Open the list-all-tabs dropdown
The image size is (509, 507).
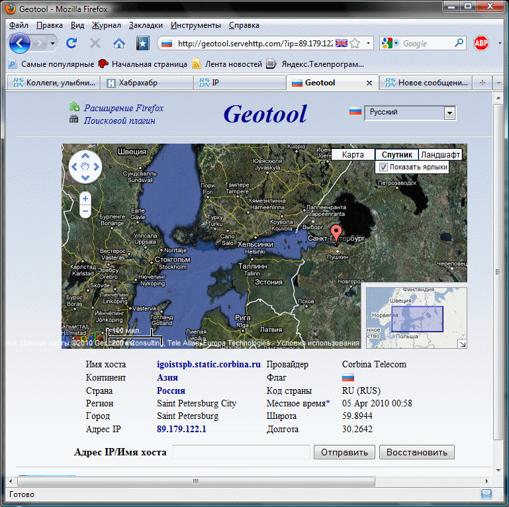(498, 83)
